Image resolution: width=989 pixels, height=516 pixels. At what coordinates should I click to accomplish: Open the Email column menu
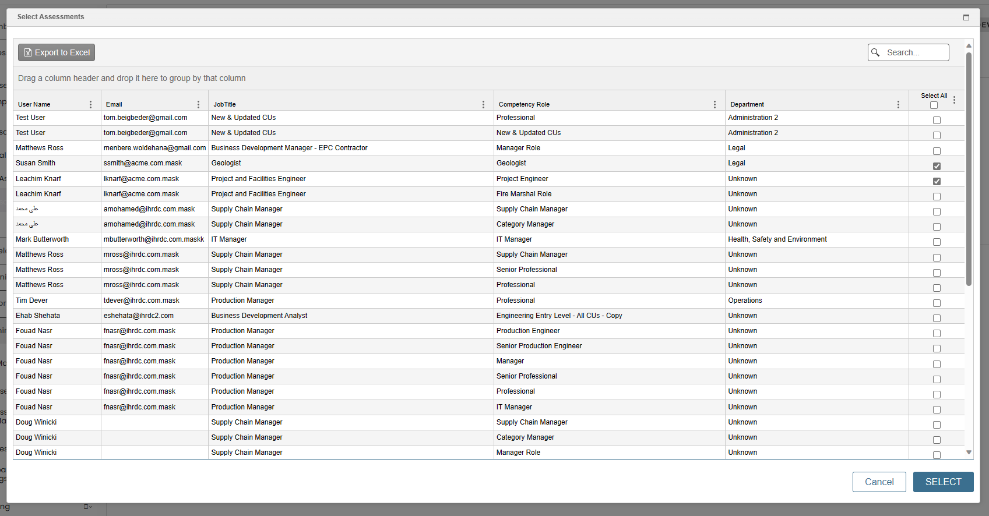pyautogui.click(x=198, y=104)
